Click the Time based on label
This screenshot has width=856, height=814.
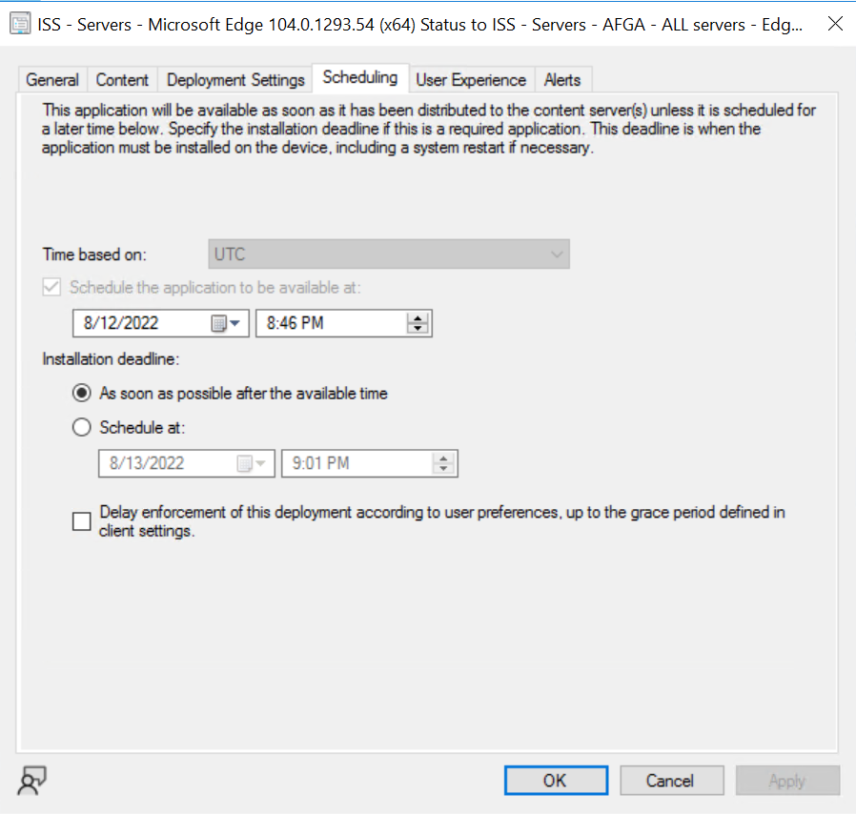click(94, 254)
